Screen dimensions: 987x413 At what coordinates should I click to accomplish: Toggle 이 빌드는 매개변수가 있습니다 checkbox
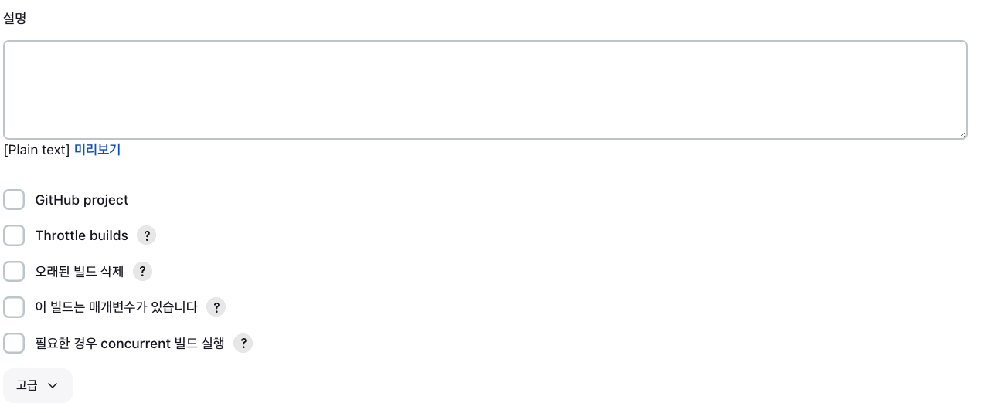tap(14, 307)
